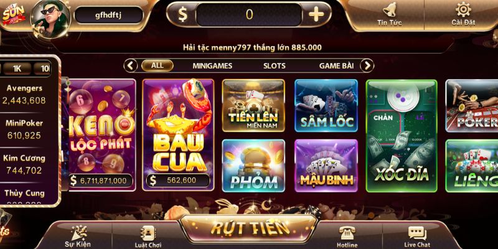
Task: Switch to the MINIGAMES tab
Action: [x=212, y=66]
